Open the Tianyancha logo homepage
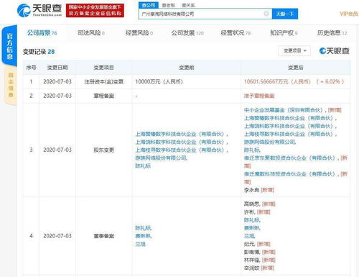The height and width of the screenshot is (277, 359). (x=39, y=11)
